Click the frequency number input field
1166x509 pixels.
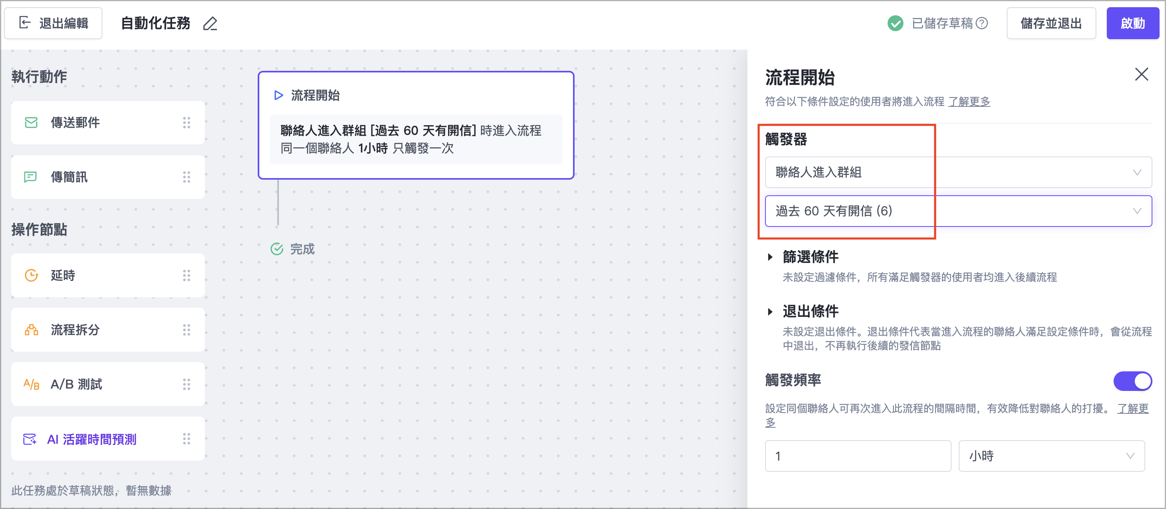(857, 456)
